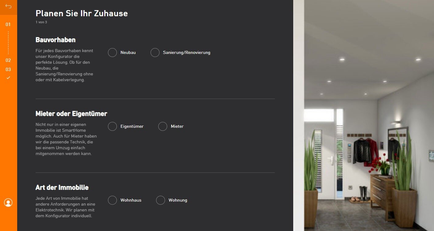434x231 pixels.
Task: Pick the Mieter radio circle
Action: point(163,126)
